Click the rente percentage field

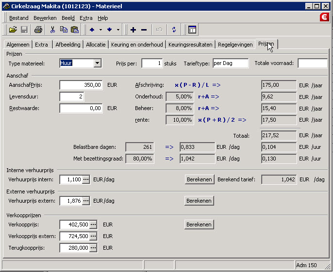coord(180,120)
